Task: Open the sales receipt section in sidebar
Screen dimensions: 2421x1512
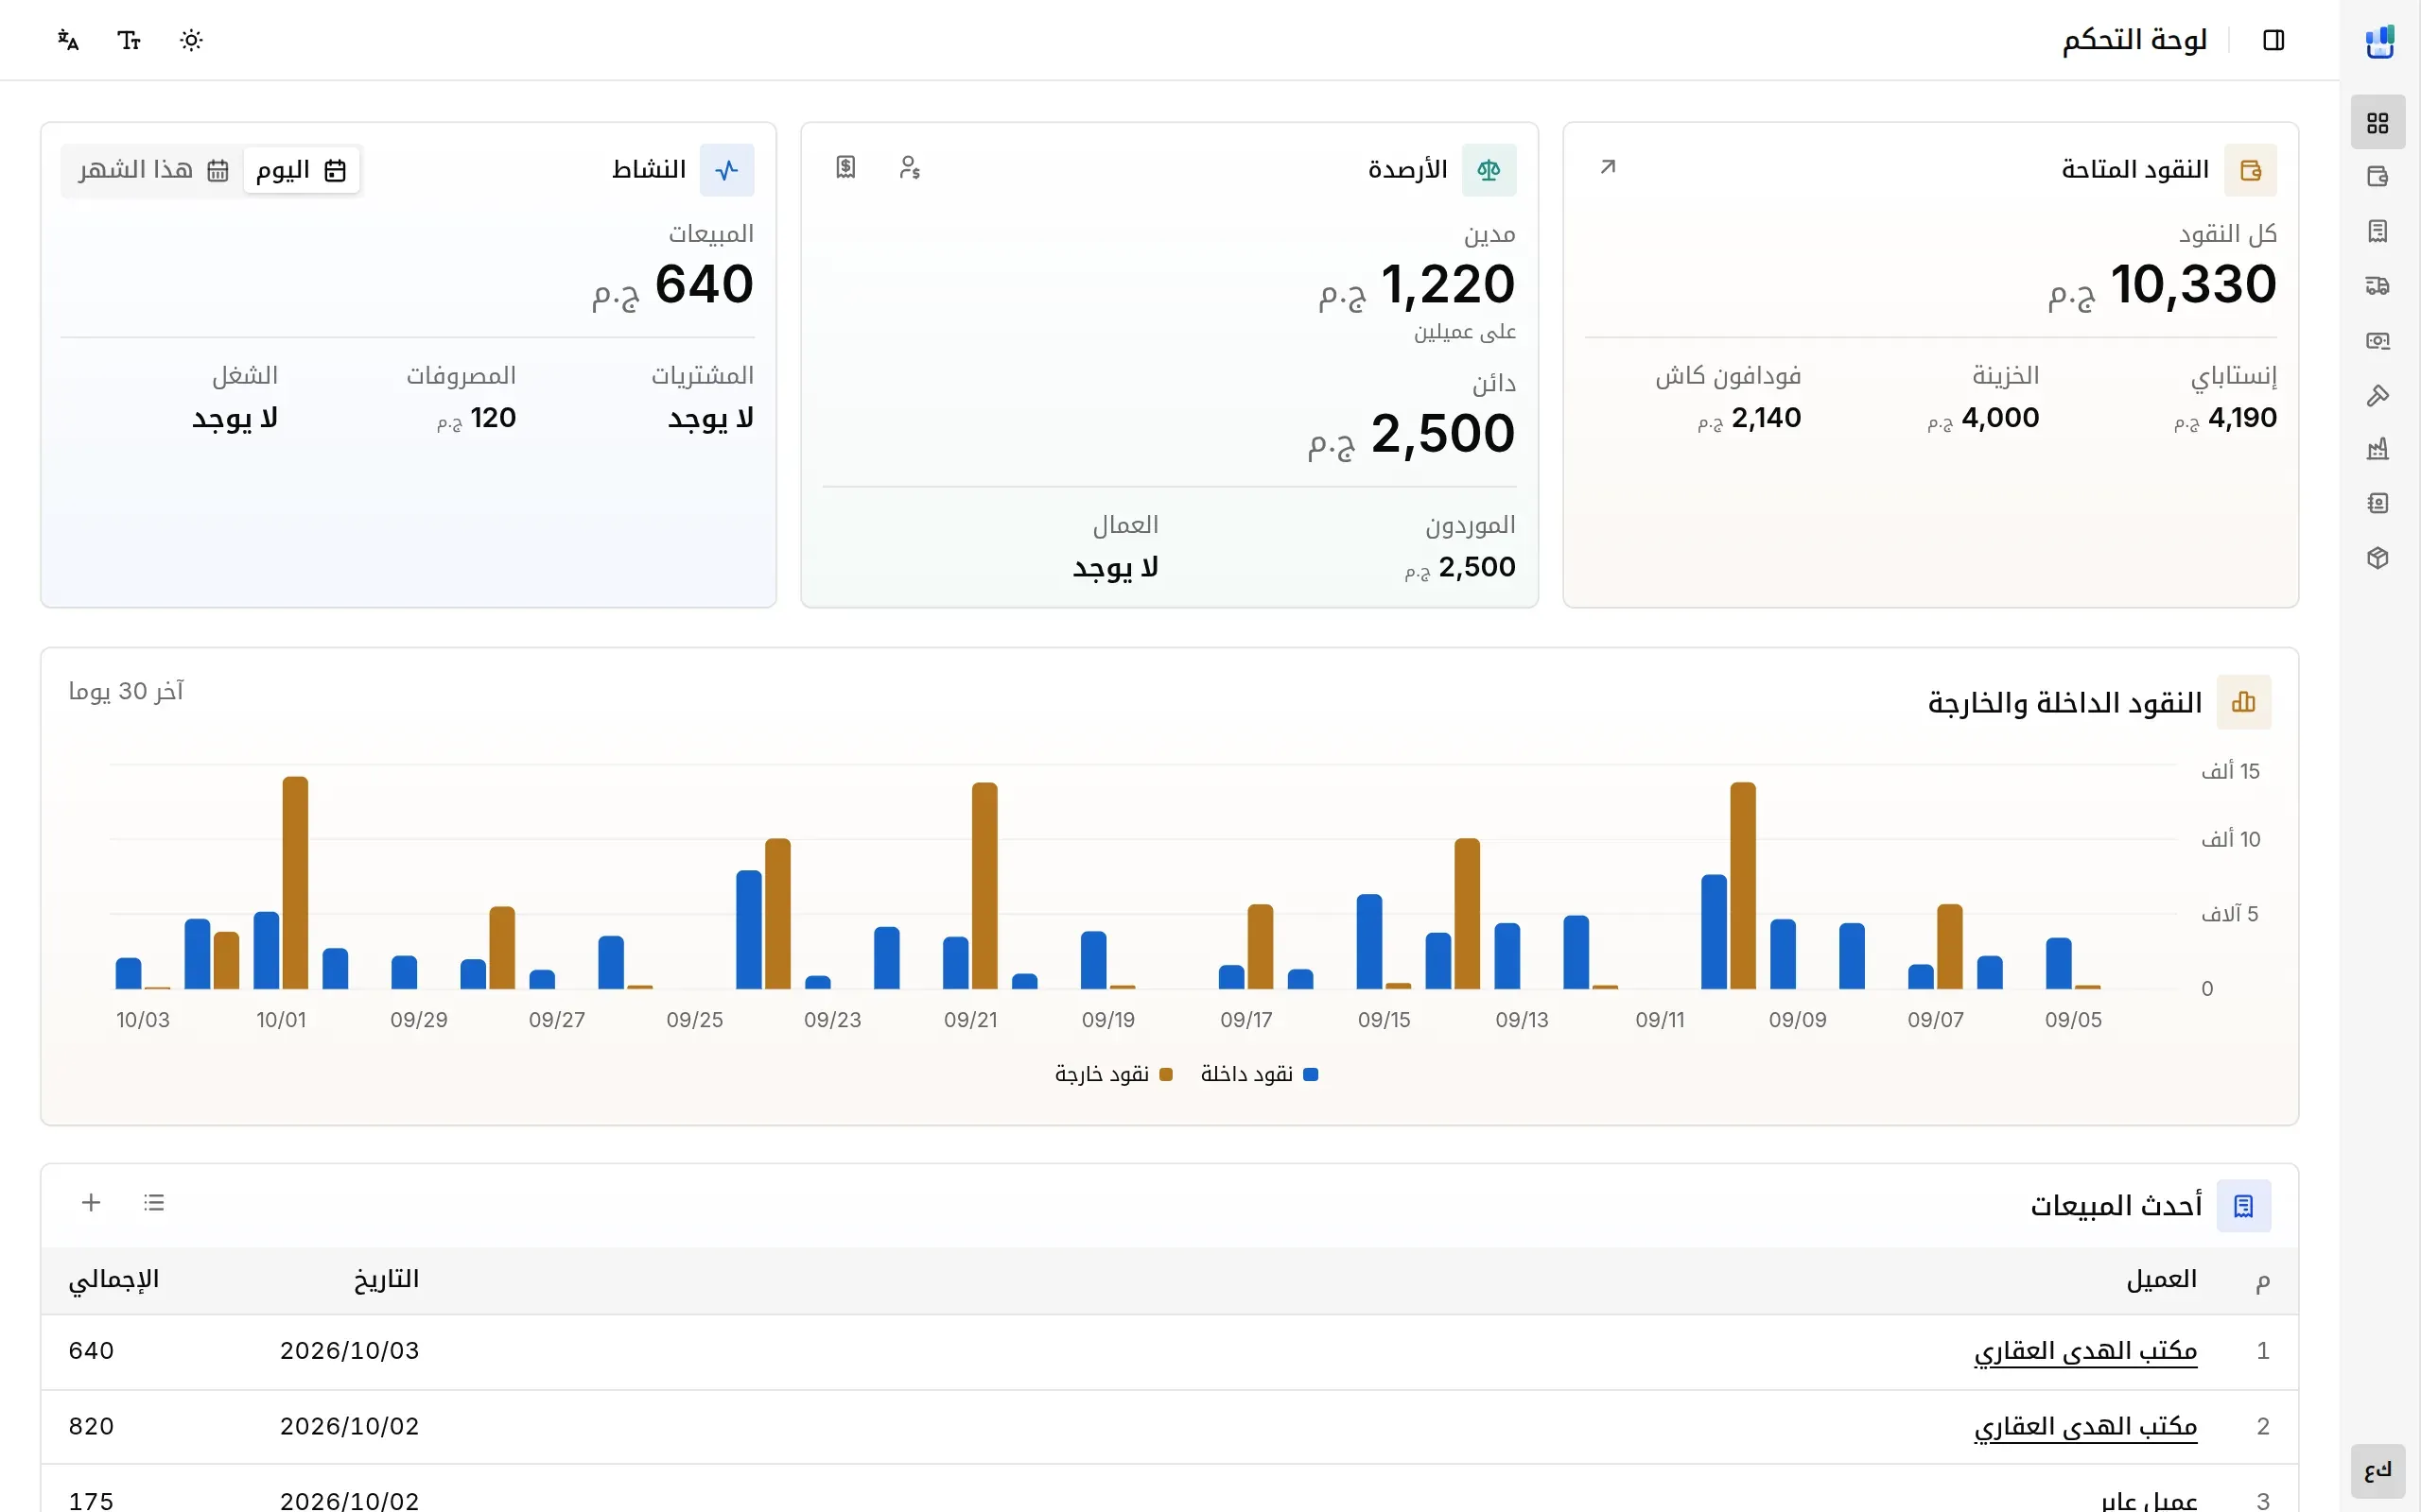Action: 2377,231
